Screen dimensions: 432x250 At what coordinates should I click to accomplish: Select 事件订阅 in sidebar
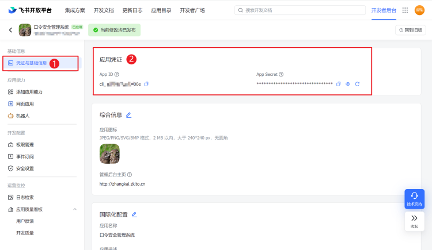24,156
